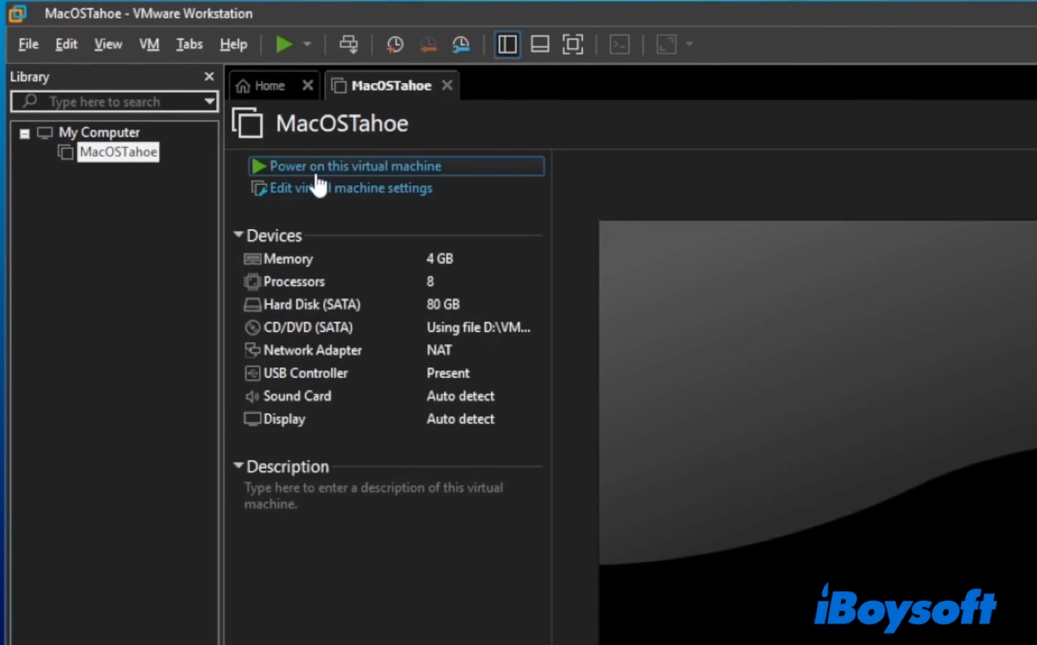Click the Revert to snapshot icon
This screenshot has height=645, width=1037.
428,44
